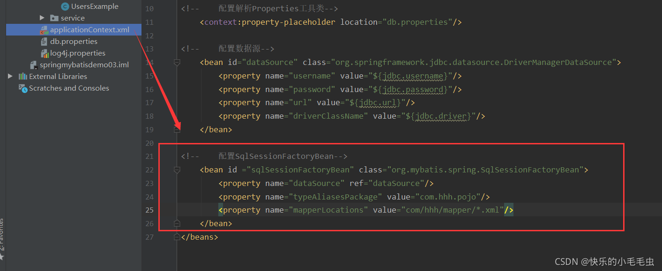Expand the service folder arrow
Viewport: 662px width, 271px height.
coord(42,18)
